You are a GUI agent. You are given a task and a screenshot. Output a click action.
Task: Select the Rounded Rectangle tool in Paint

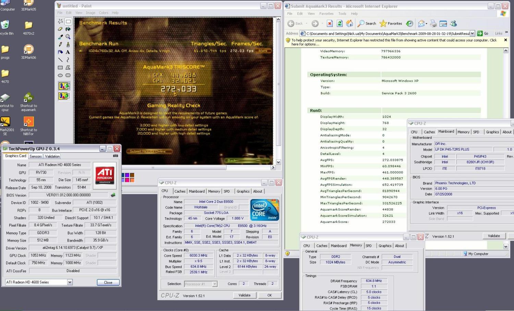point(68,76)
